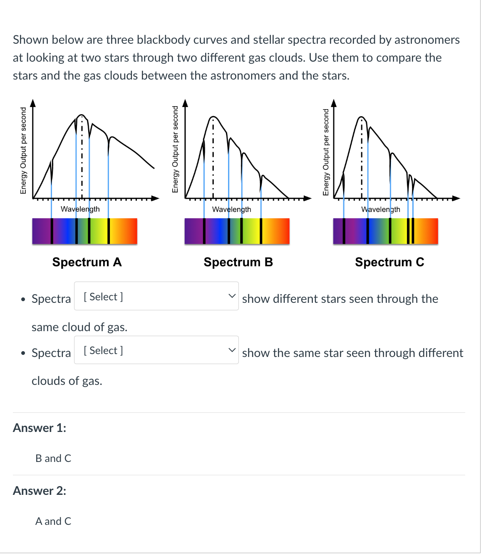
Task: Expand the chevron on the first select box
Action: tap(232, 296)
